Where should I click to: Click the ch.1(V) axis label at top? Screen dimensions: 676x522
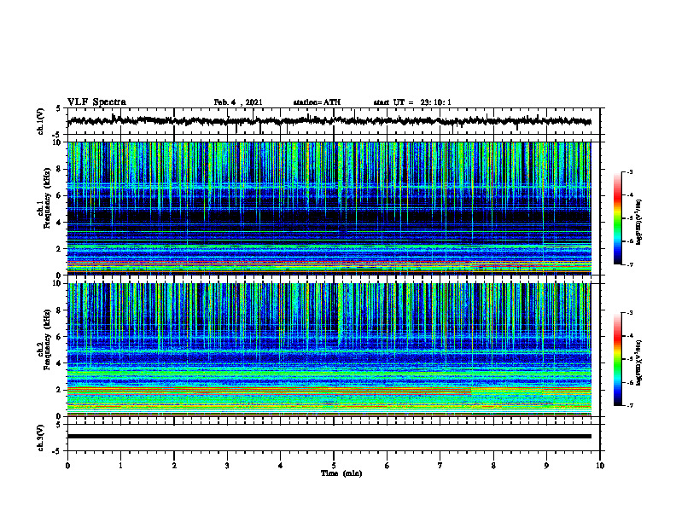click(x=41, y=121)
